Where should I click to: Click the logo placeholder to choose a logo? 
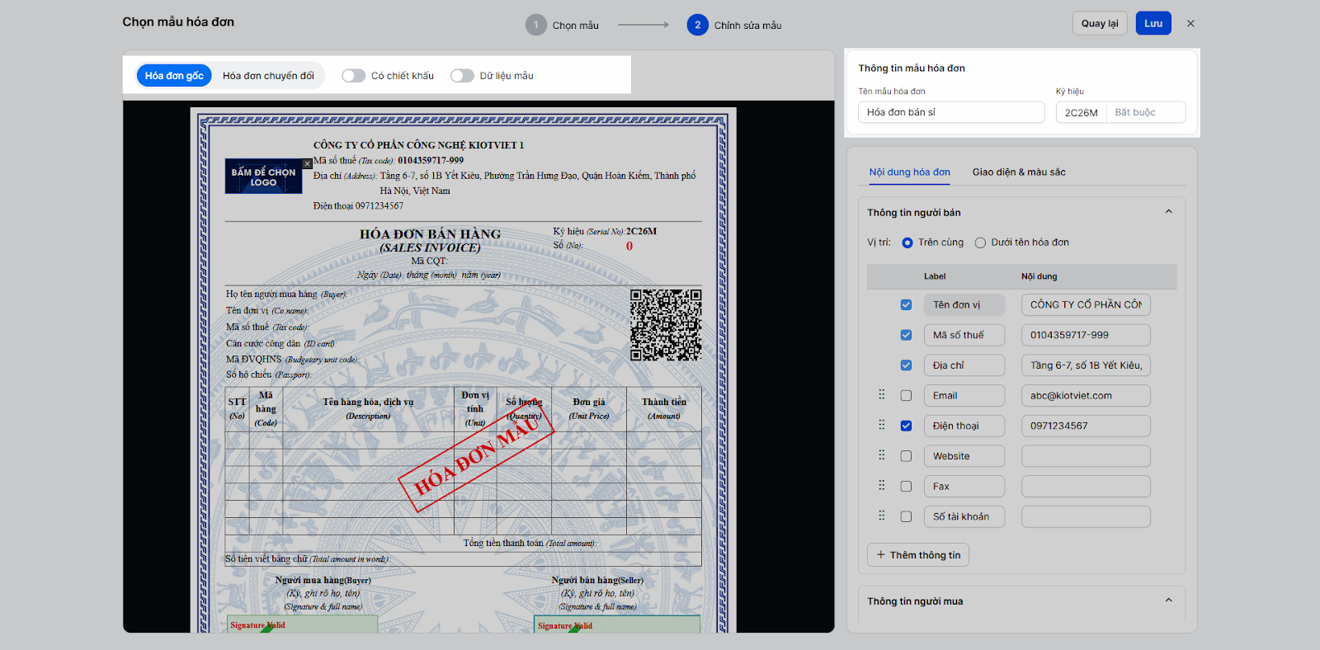coord(263,177)
